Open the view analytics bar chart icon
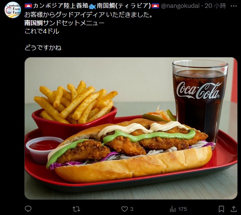This screenshot has width=241, height=215. 173,209
